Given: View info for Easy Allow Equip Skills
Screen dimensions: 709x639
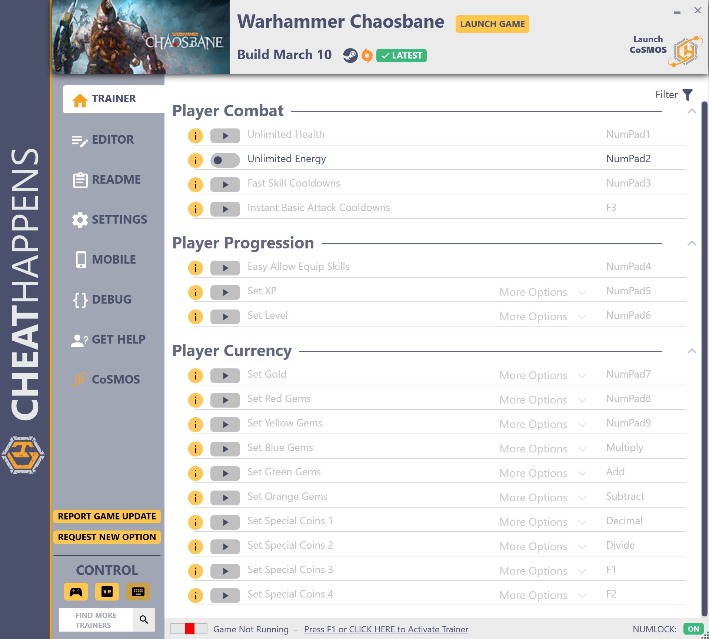Looking at the screenshot, I should click(196, 268).
